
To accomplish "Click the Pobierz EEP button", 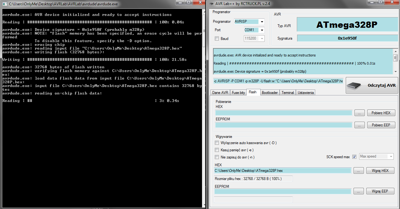I will coord(381,125).
